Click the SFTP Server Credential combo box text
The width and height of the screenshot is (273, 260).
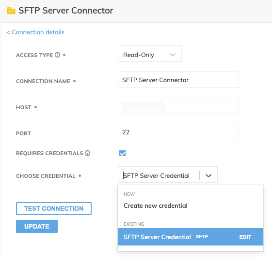point(156,176)
